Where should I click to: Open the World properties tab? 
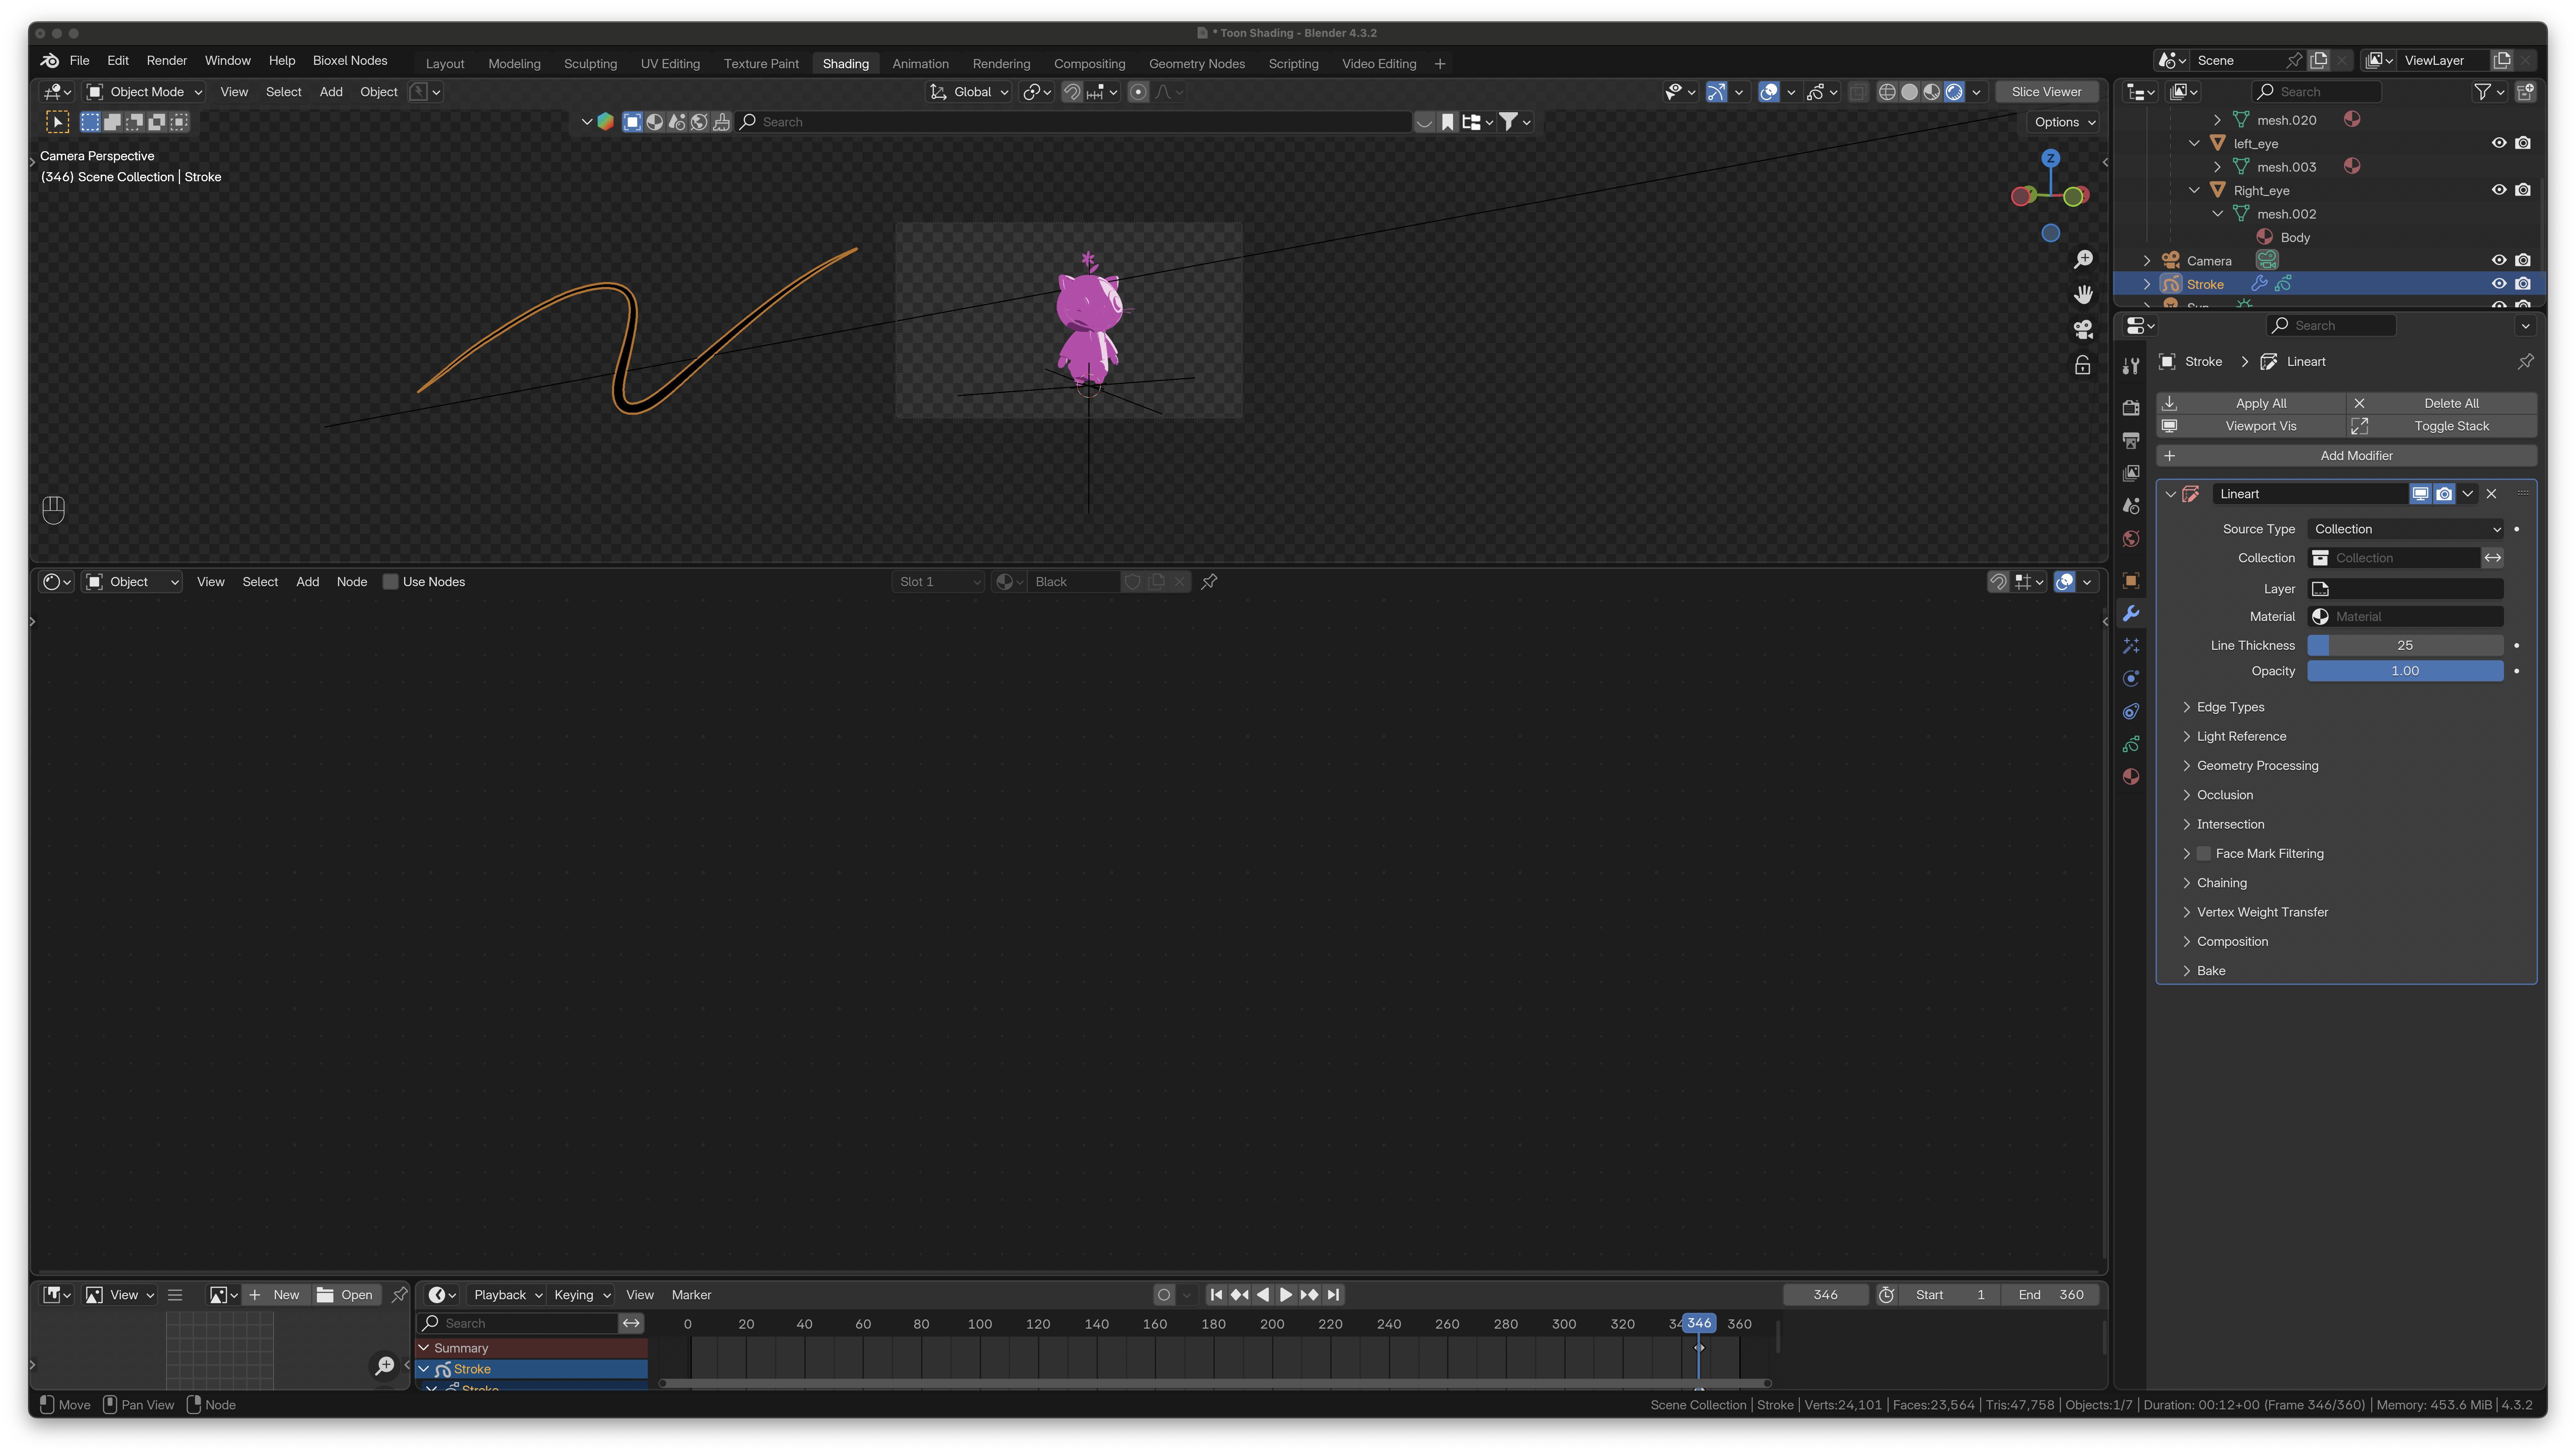[2131, 539]
